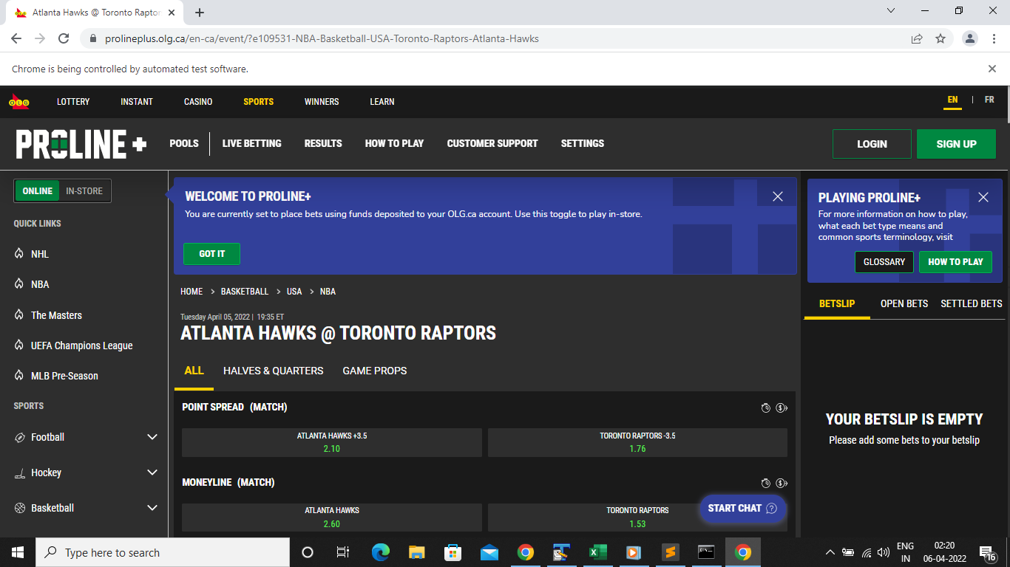Viewport: 1010px width, 567px height.
Task: Go back using the browser back arrow
Action: 16,38
